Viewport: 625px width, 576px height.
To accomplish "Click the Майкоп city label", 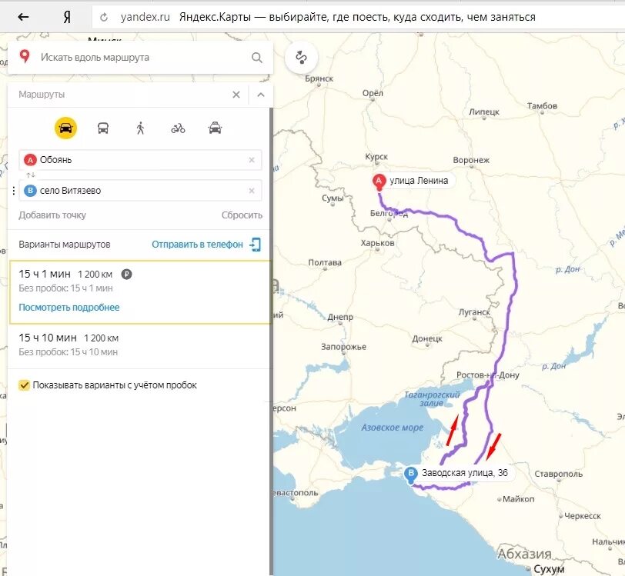I will click(518, 499).
